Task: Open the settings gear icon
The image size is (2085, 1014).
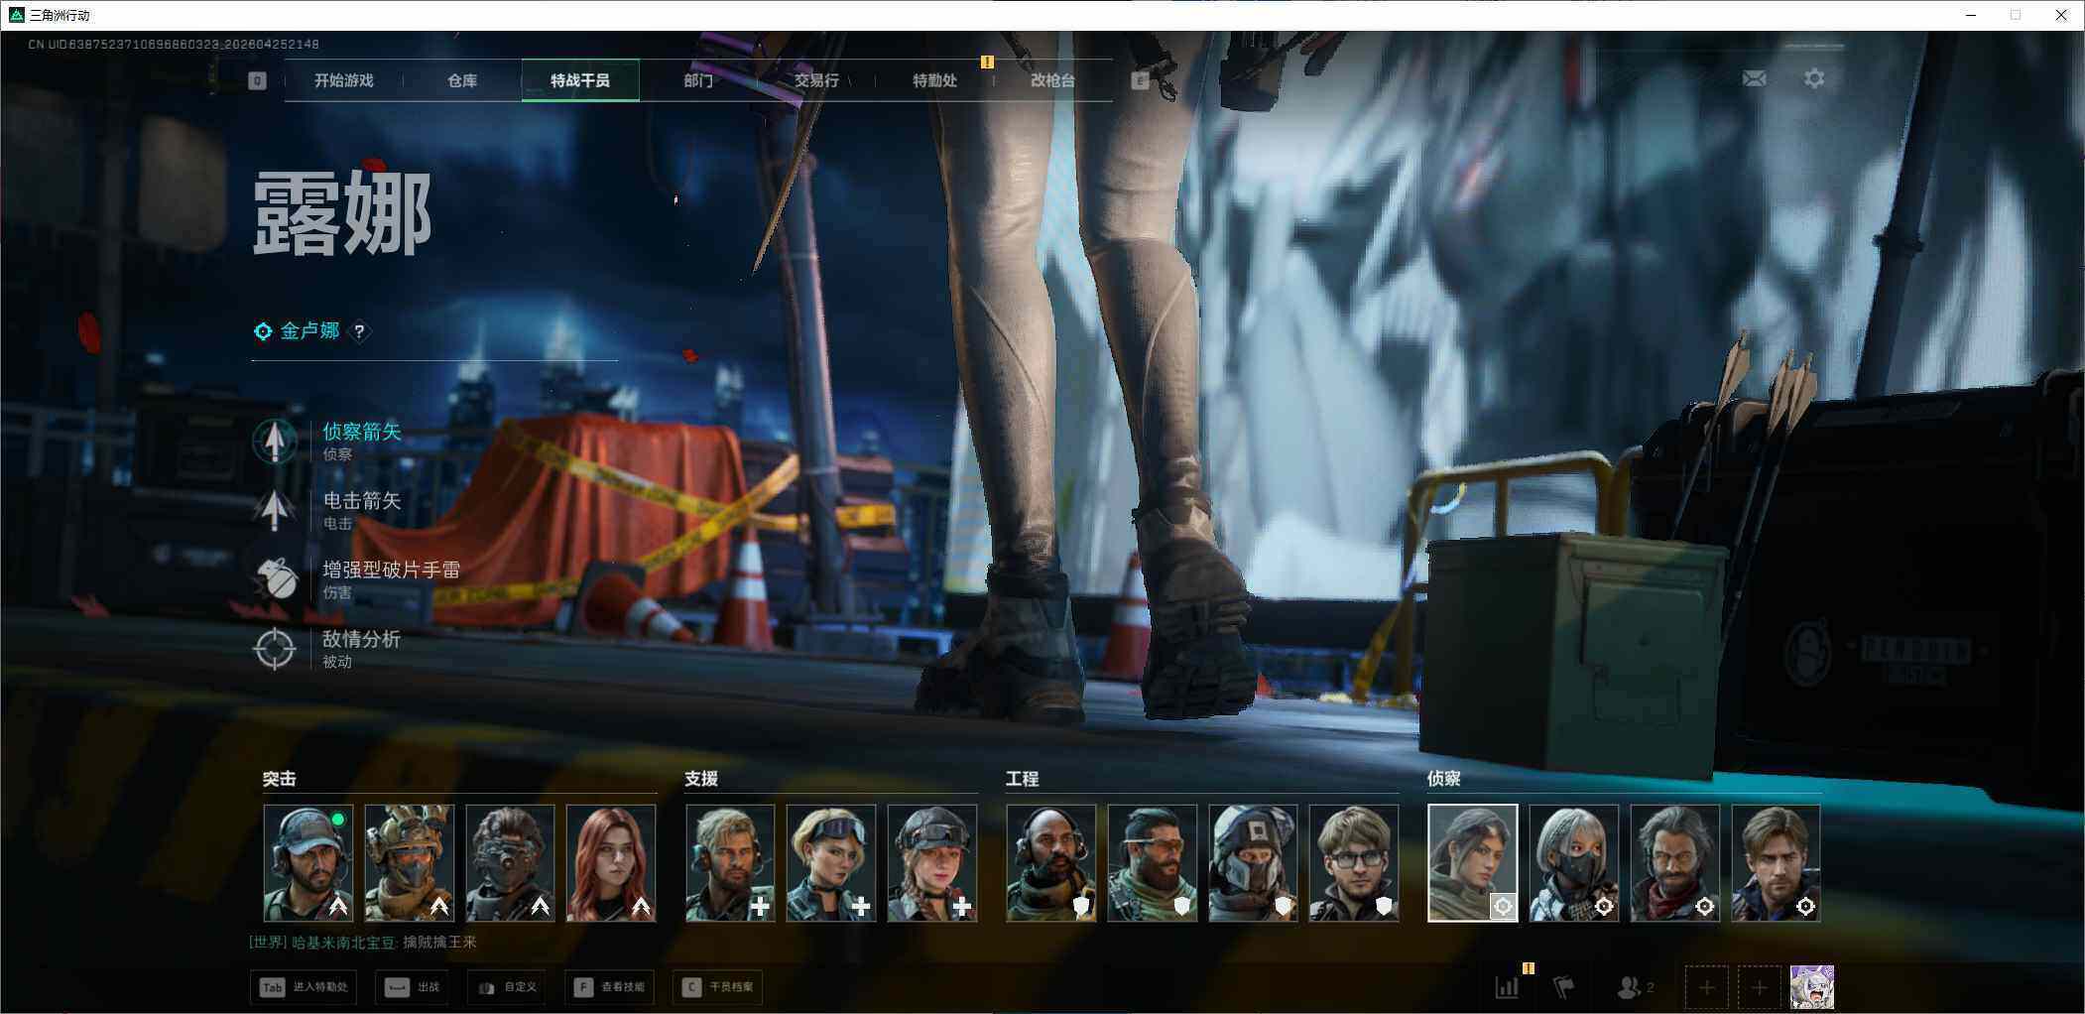Action: (x=1814, y=78)
